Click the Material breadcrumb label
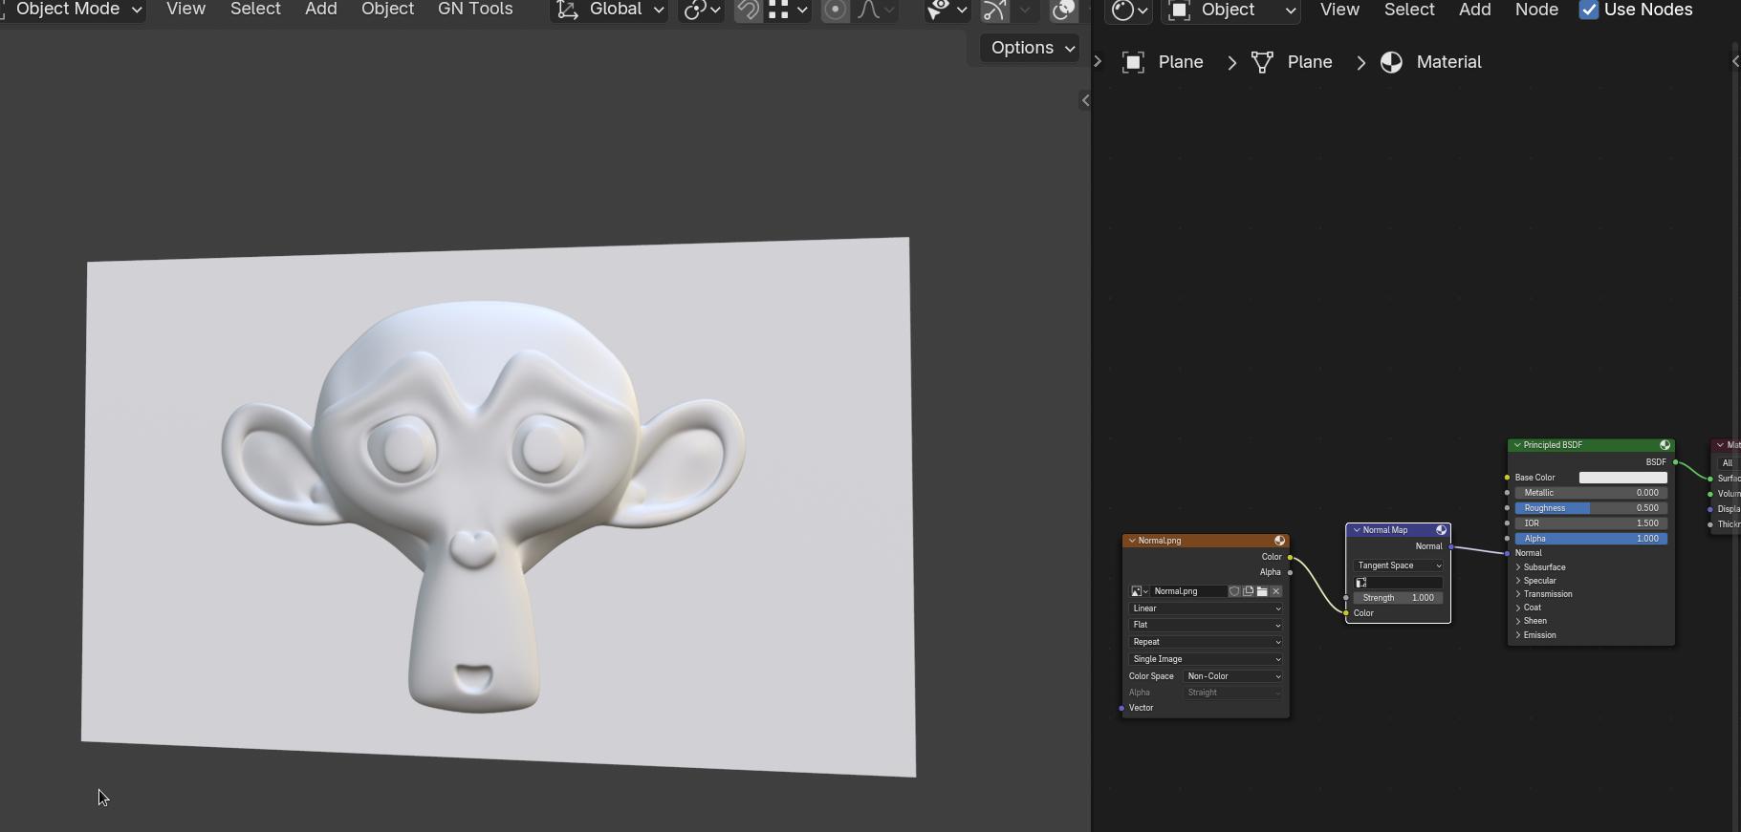The image size is (1741, 832). click(1448, 62)
